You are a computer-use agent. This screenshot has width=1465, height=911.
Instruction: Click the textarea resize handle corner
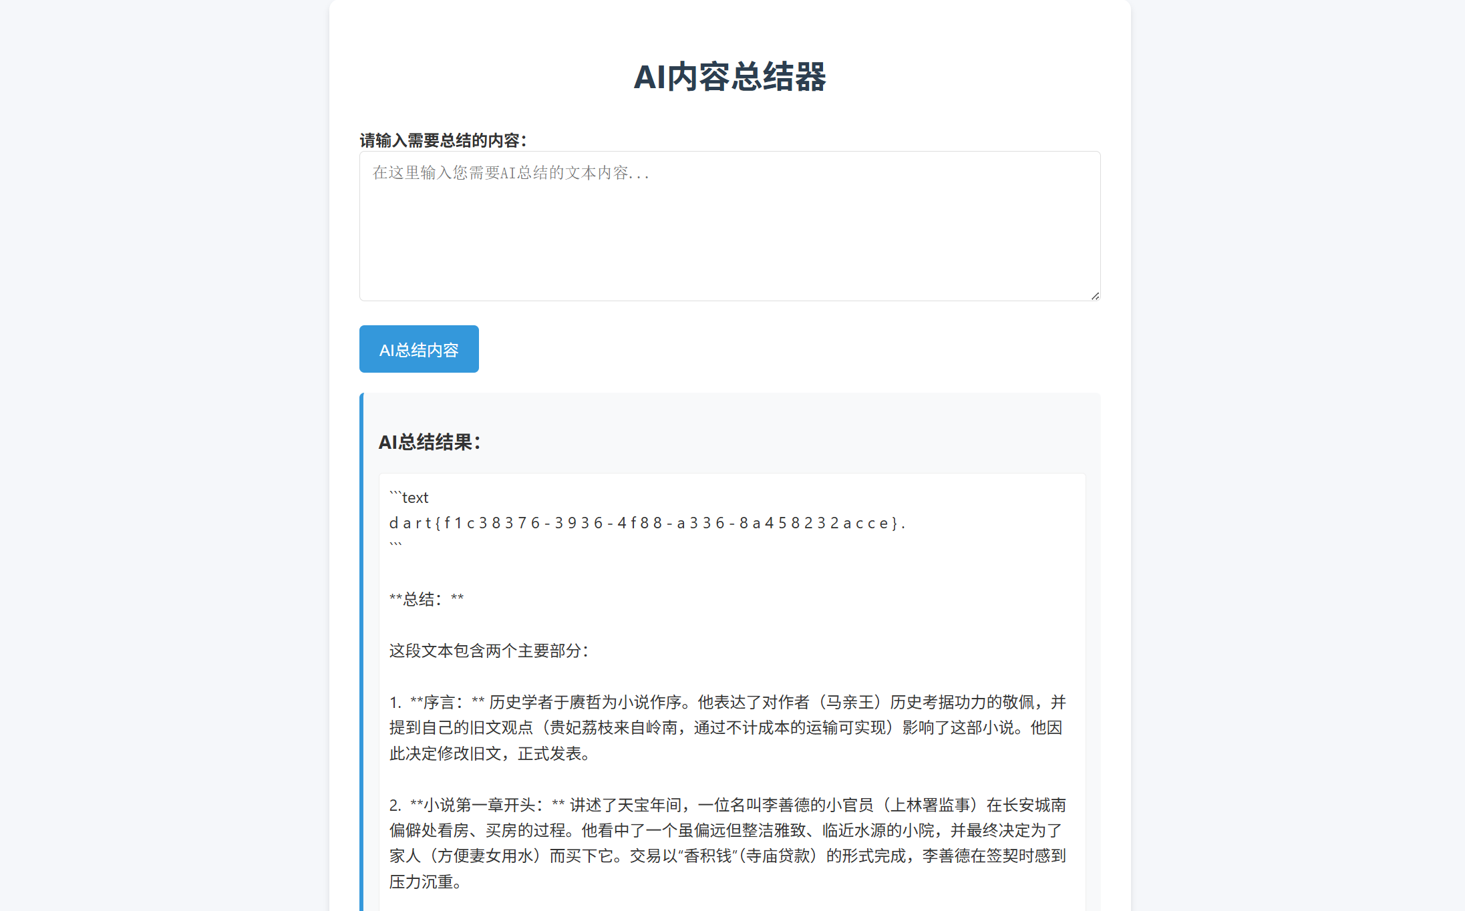(x=1095, y=296)
